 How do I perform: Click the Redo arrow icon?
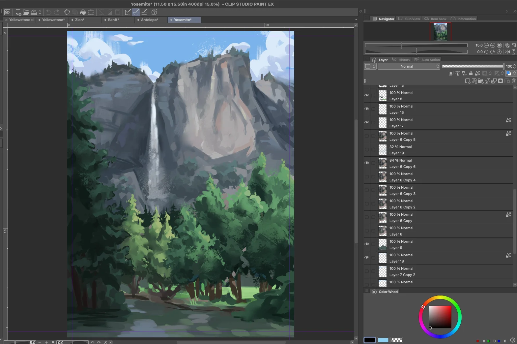coord(57,12)
